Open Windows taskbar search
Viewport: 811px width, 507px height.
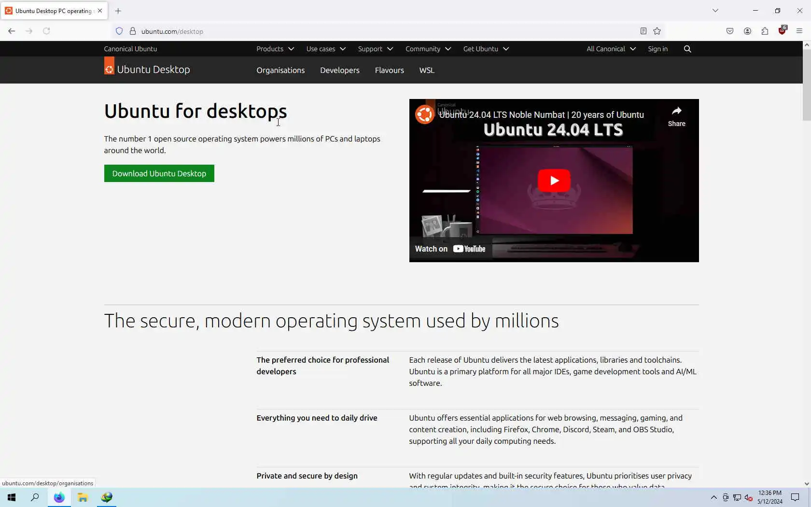coord(35,497)
